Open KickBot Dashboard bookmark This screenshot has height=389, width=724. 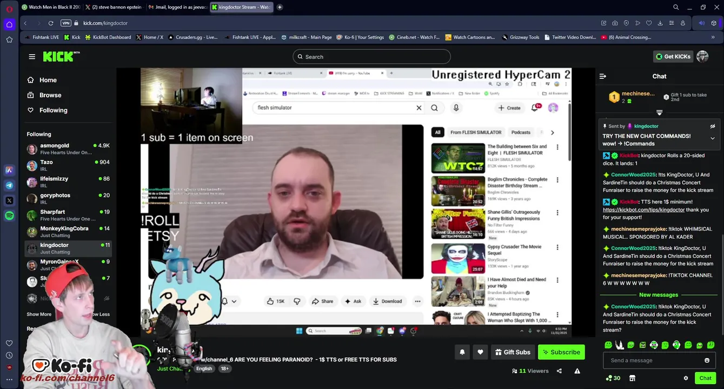[x=108, y=37]
